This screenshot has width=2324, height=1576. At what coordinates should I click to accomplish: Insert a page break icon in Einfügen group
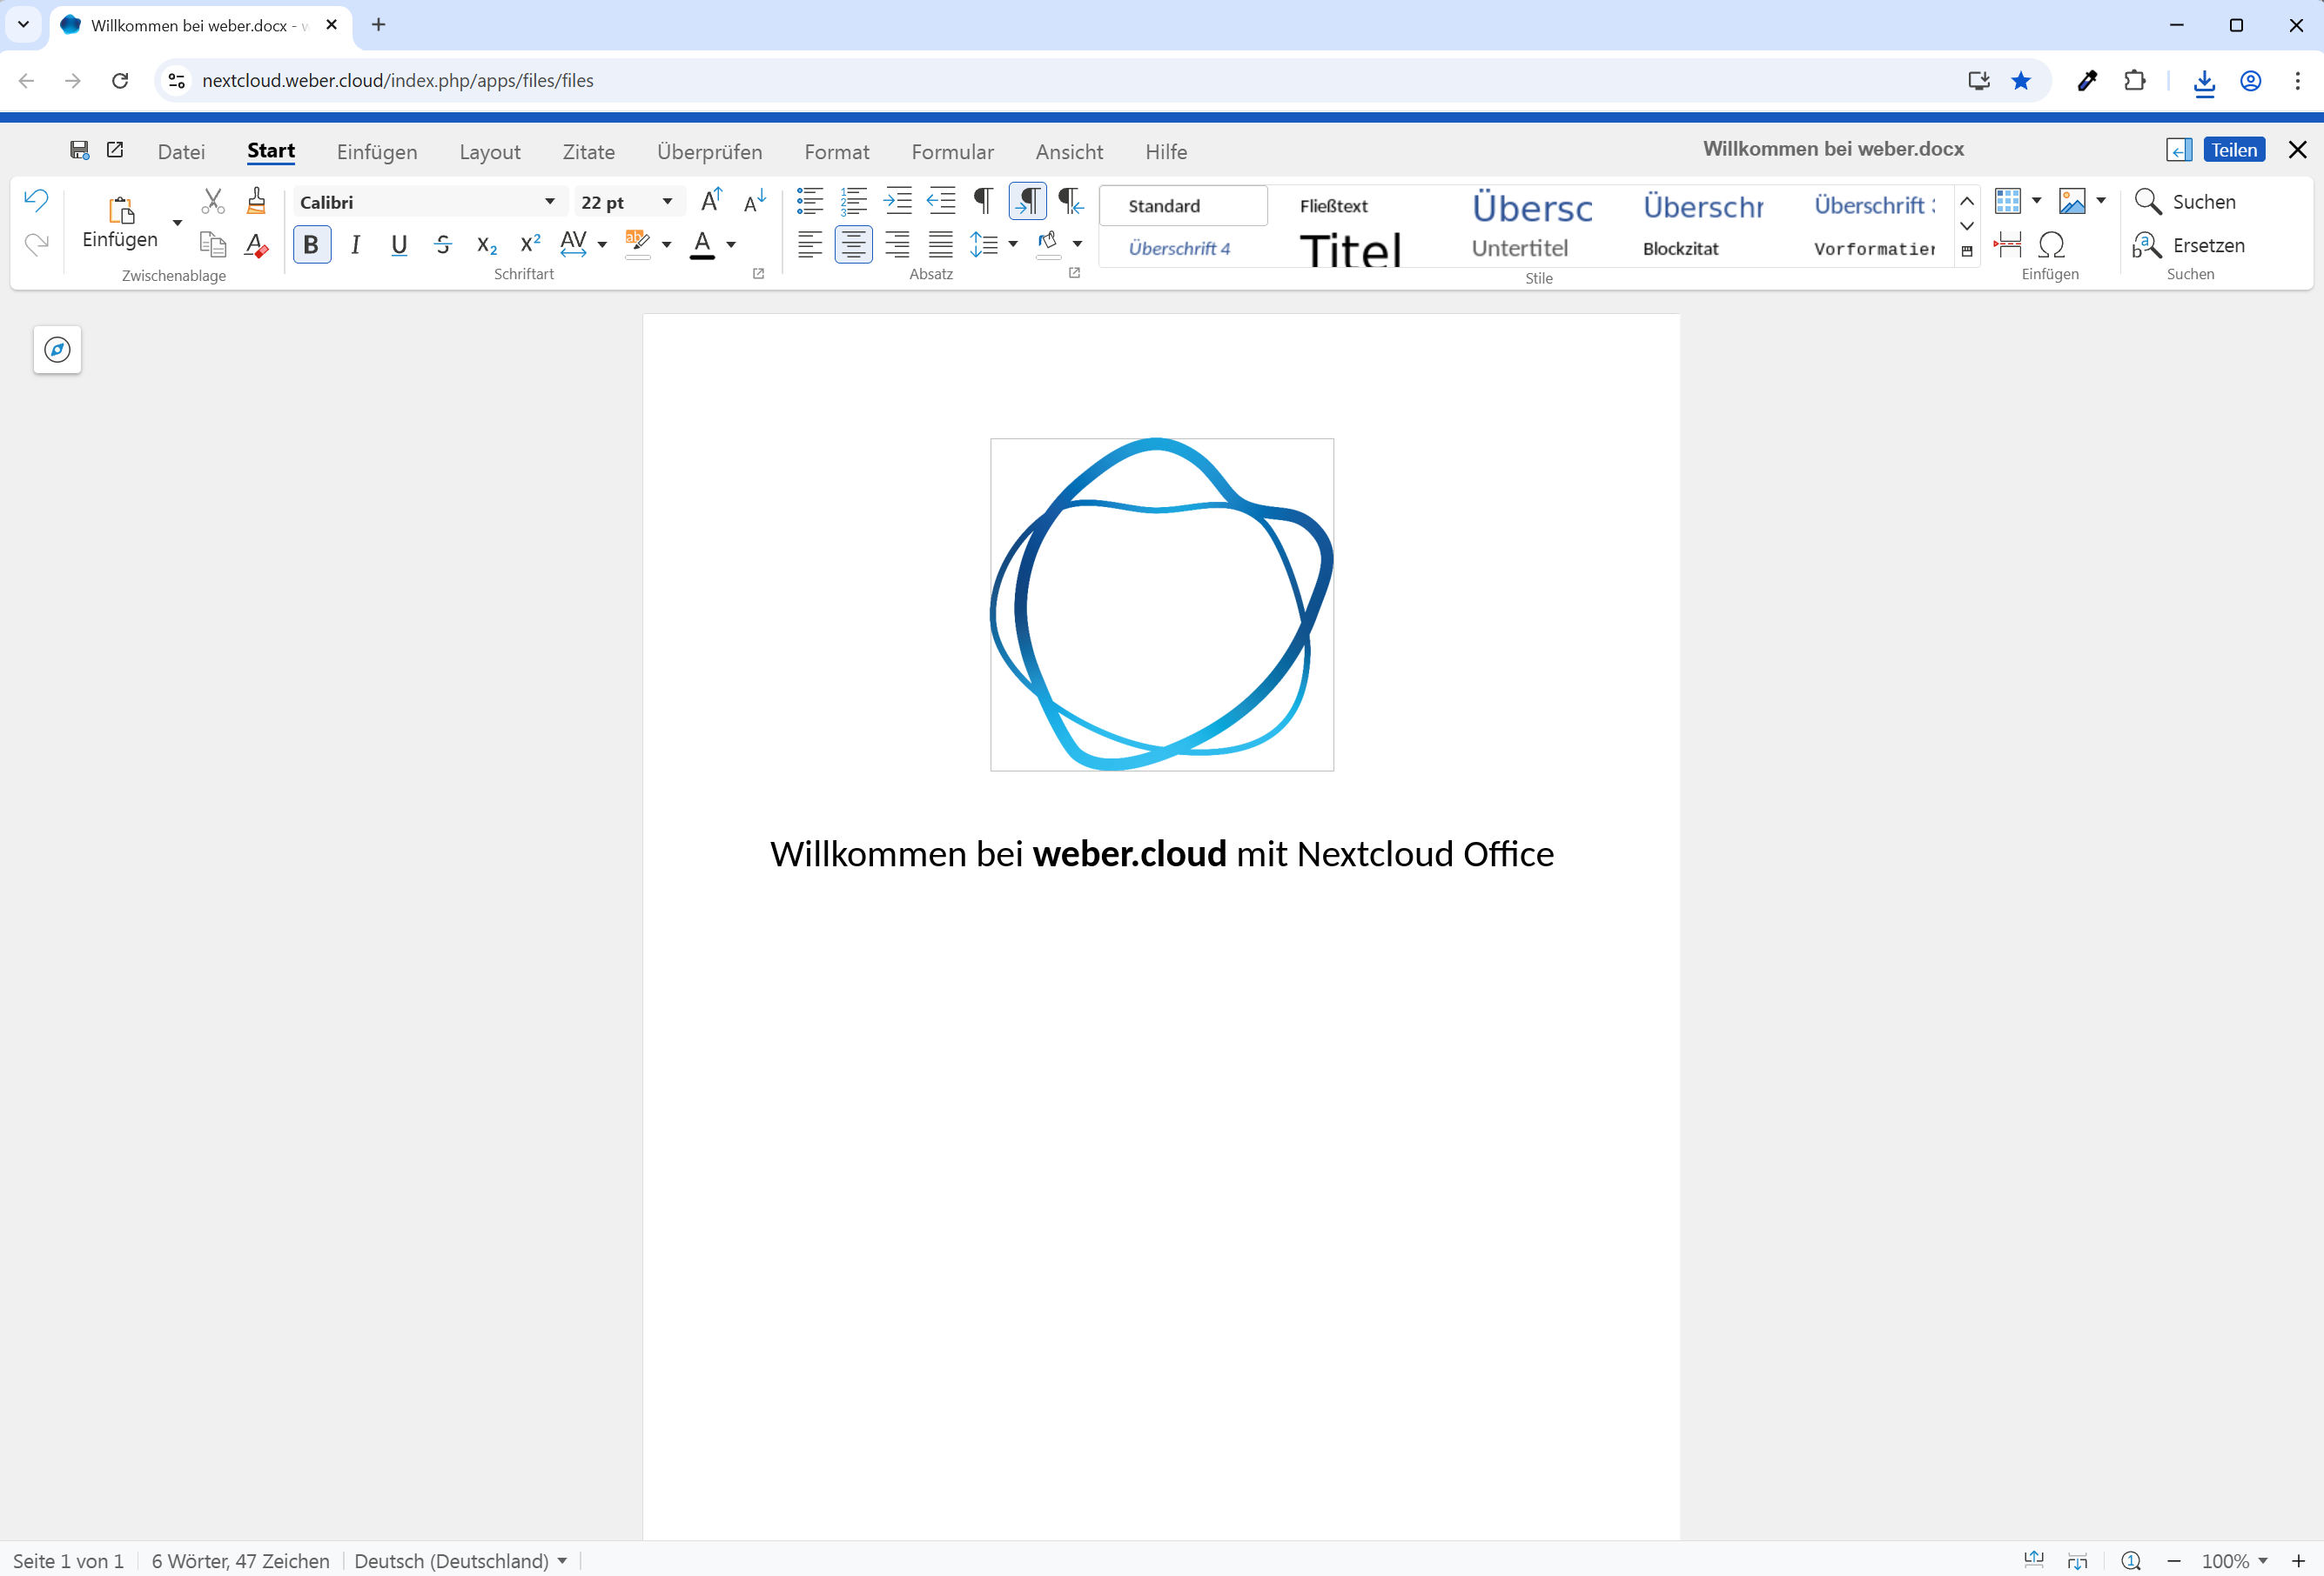point(2008,244)
